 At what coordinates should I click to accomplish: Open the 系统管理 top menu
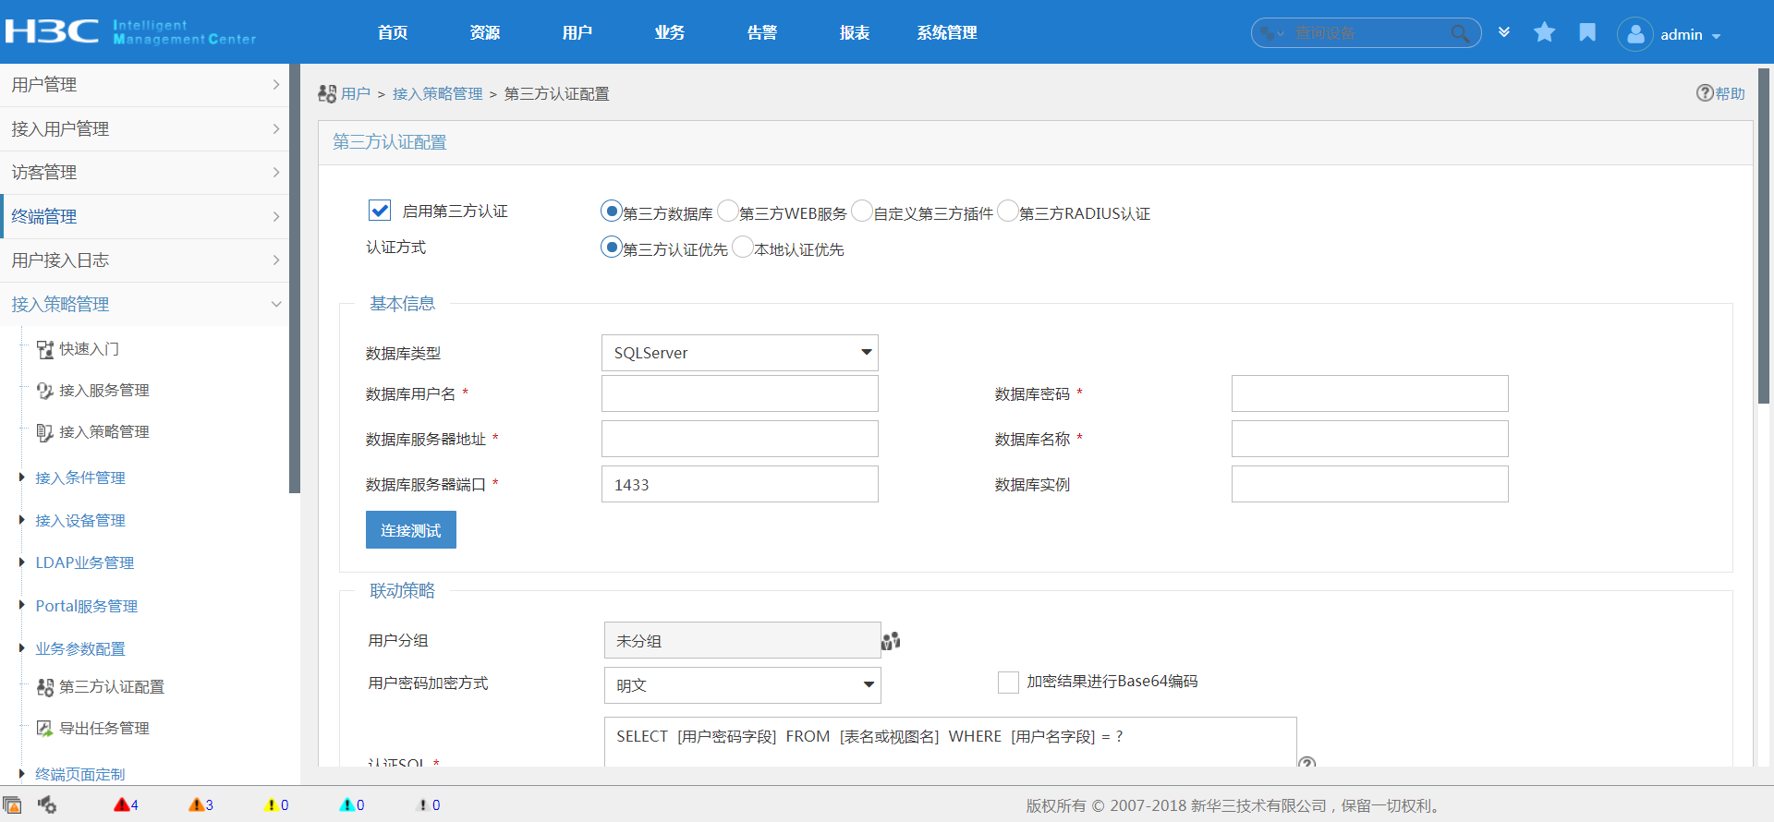tap(946, 33)
